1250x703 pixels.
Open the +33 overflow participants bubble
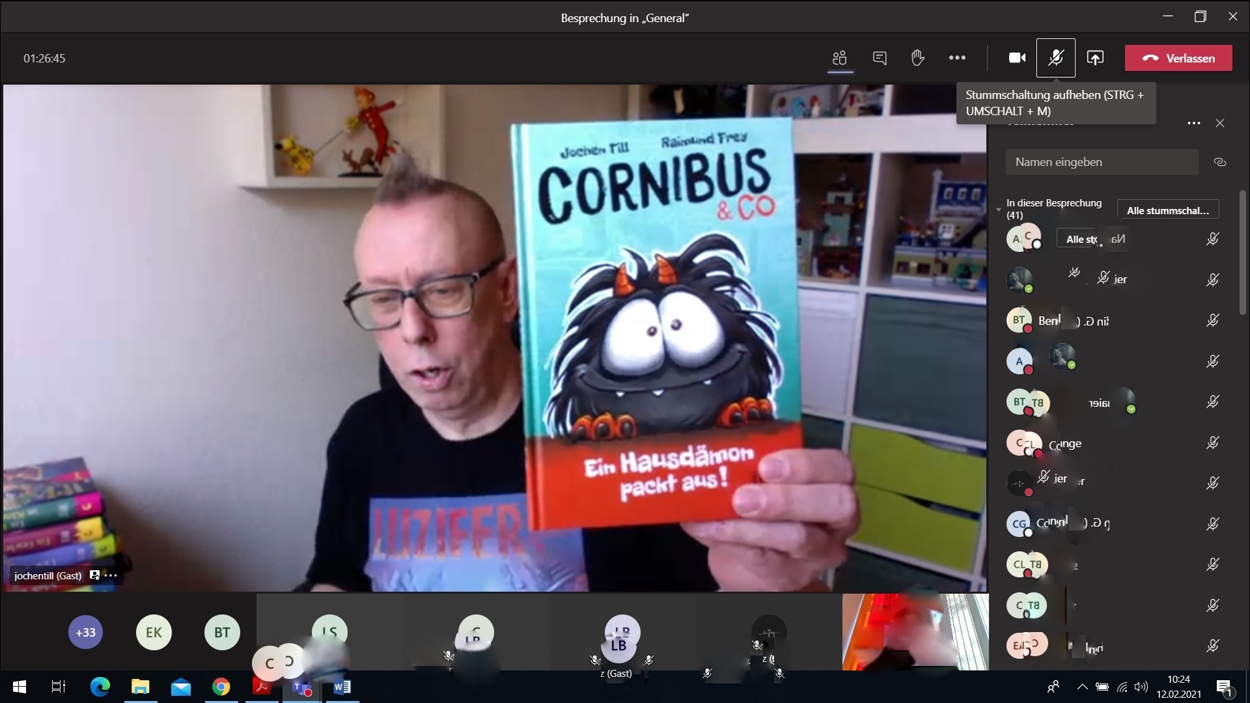tap(86, 632)
